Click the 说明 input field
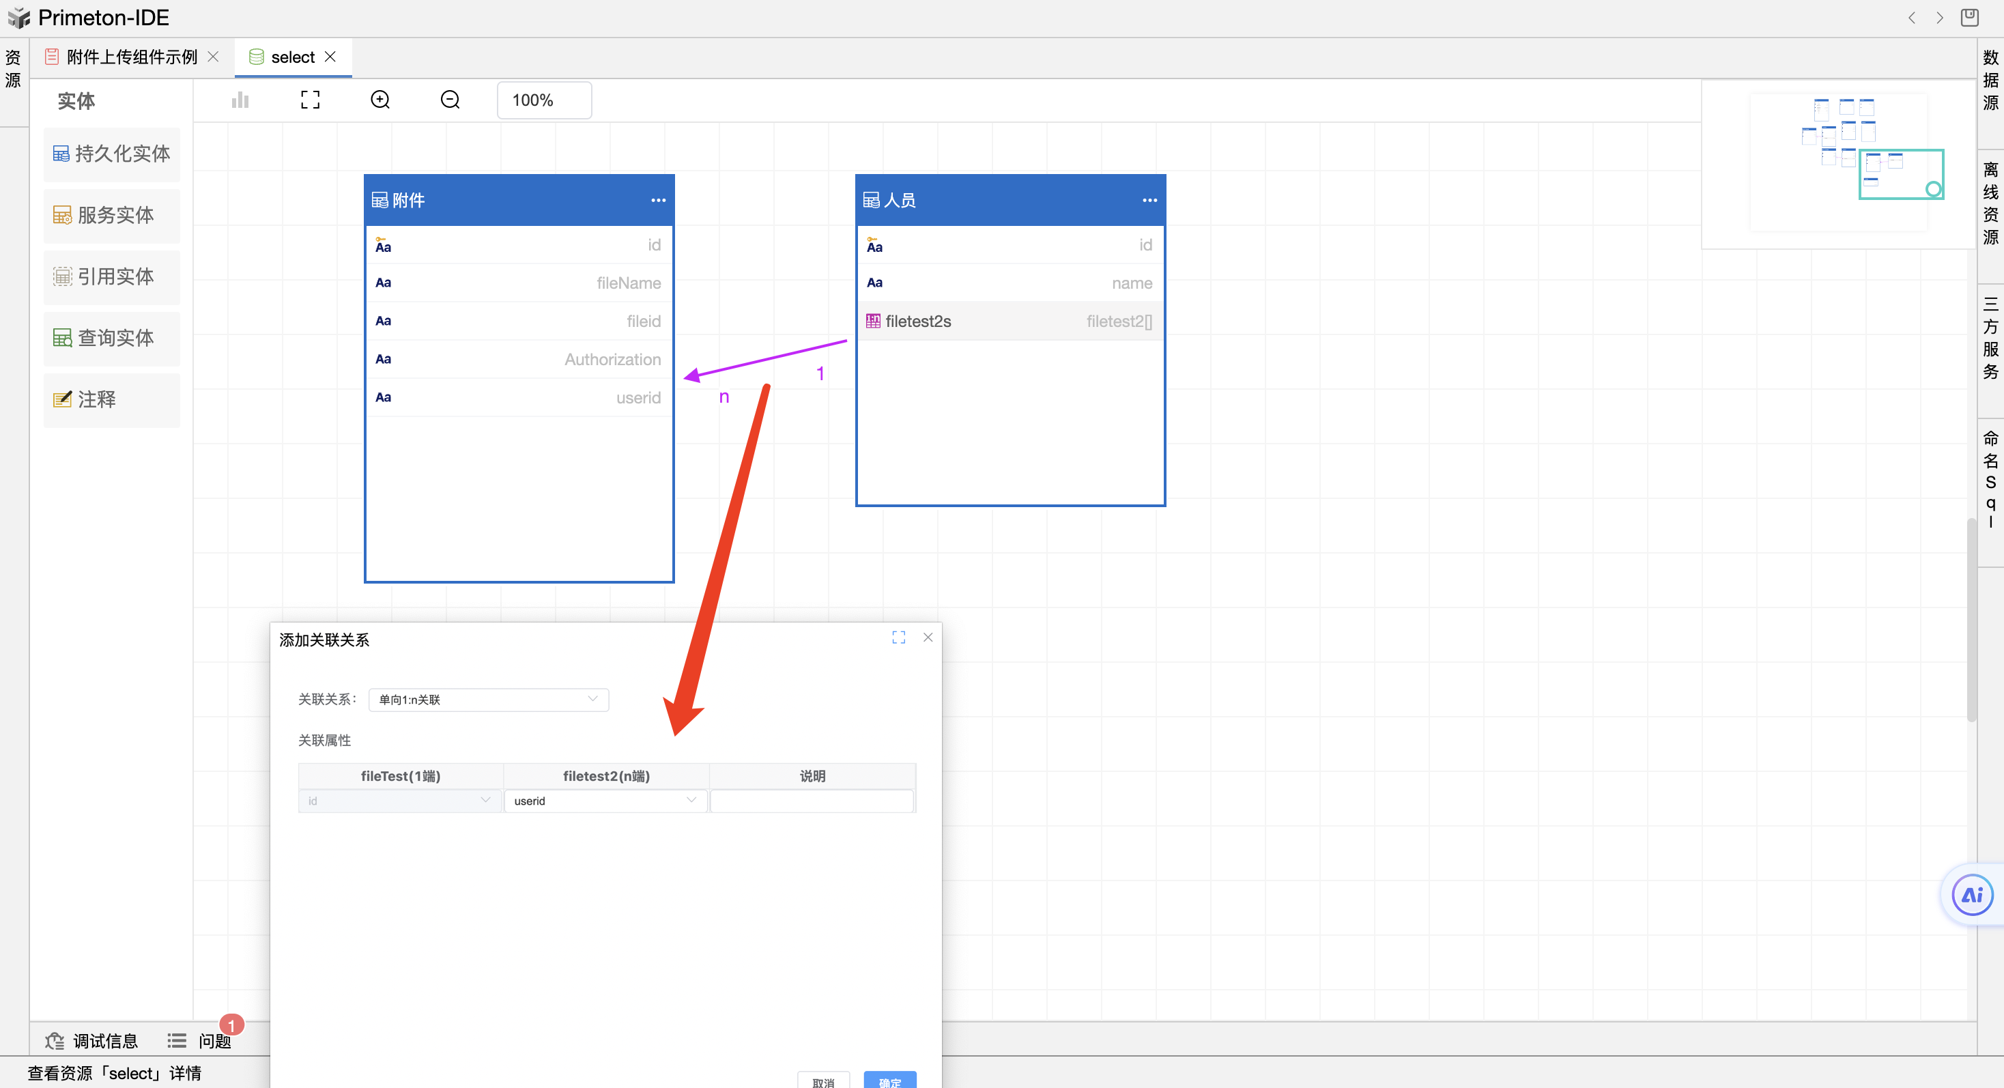Viewport: 2004px width, 1088px height. pos(812,800)
